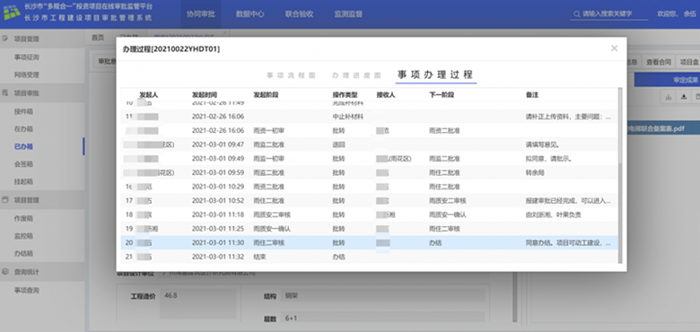
Task: Open the 协同审批 top menu
Action: pos(201,14)
